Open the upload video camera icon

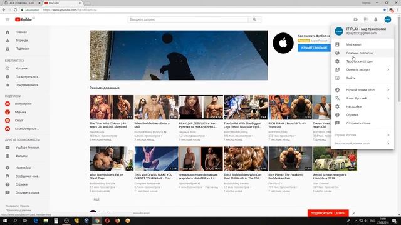(x=355, y=19)
